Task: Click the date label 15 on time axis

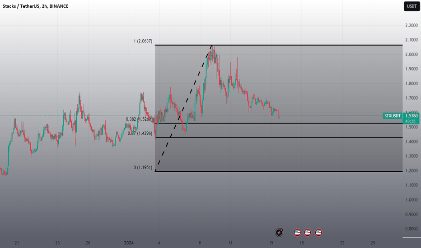Action: point(271,243)
